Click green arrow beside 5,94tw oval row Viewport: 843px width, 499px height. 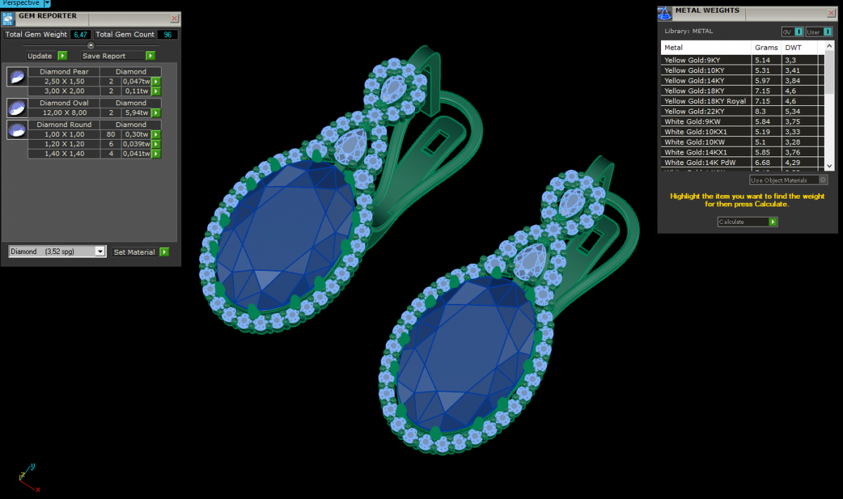[x=156, y=112]
